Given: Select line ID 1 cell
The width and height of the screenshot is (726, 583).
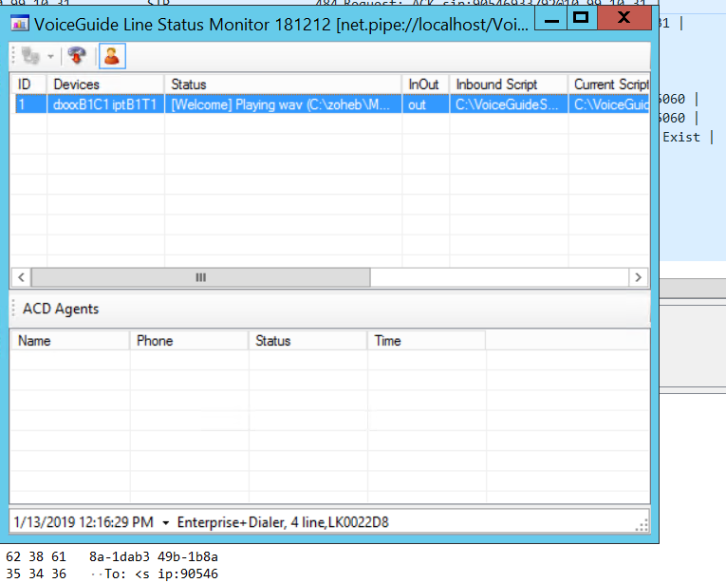Looking at the screenshot, I should (x=30, y=104).
